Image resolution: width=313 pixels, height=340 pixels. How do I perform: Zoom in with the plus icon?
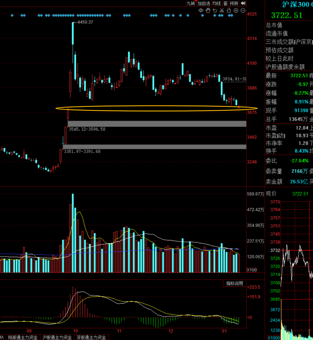(x=236, y=10)
